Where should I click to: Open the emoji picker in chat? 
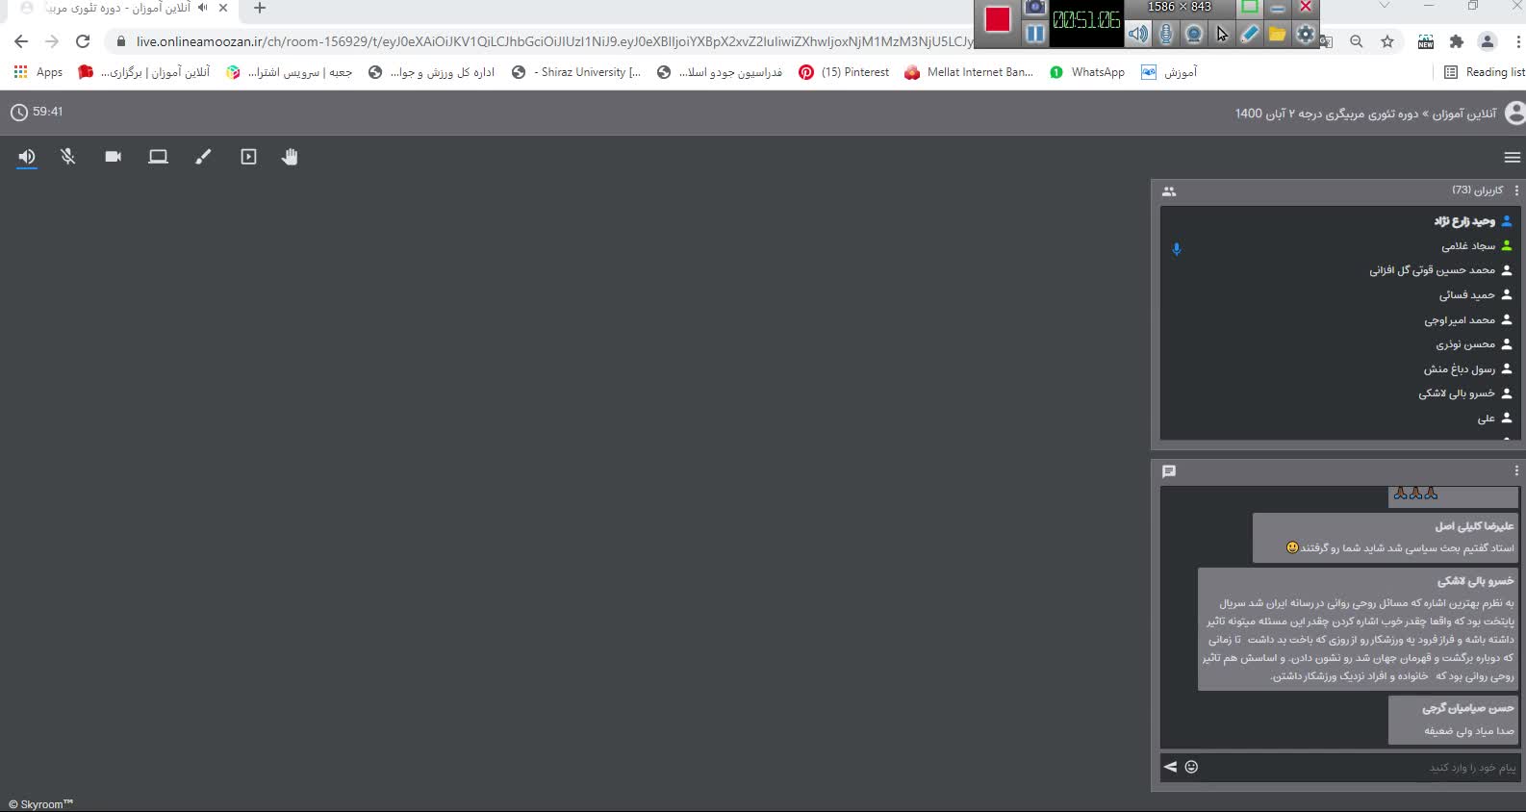pyautogui.click(x=1191, y=767)
